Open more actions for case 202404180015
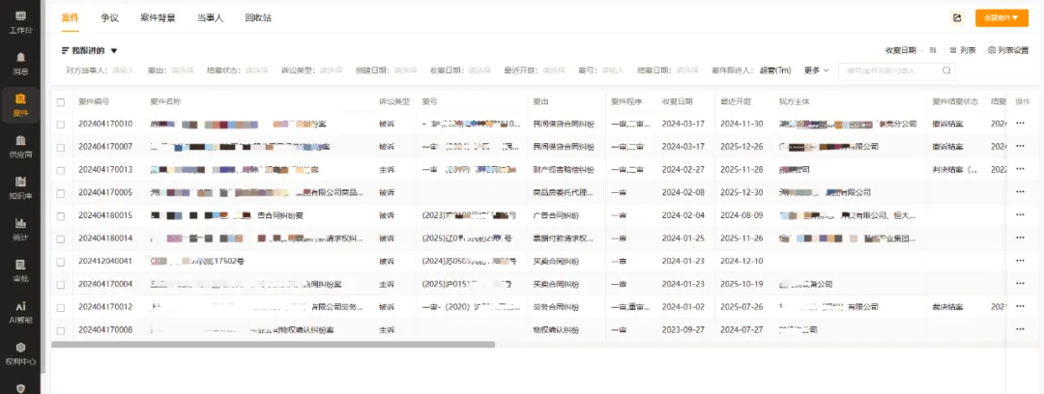 coord(1020,215)
